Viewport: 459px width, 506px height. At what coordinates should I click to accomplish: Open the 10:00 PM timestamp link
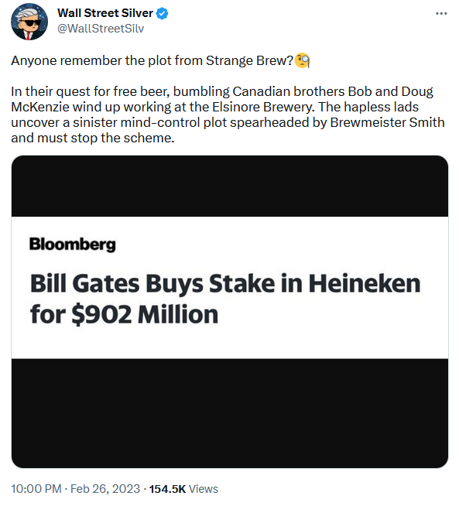point(36,488)
